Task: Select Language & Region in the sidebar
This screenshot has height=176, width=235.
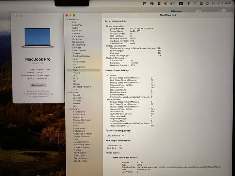Action: [83, 134]
